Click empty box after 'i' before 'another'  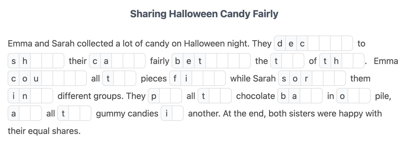[x=178, y=113]
